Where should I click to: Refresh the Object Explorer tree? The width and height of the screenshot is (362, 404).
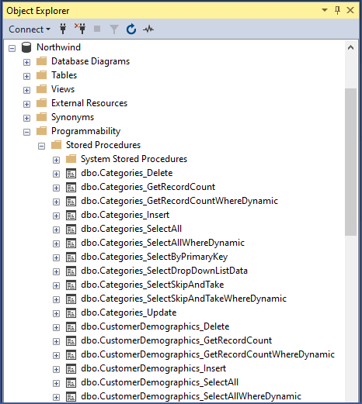click(x=131, y=29)
